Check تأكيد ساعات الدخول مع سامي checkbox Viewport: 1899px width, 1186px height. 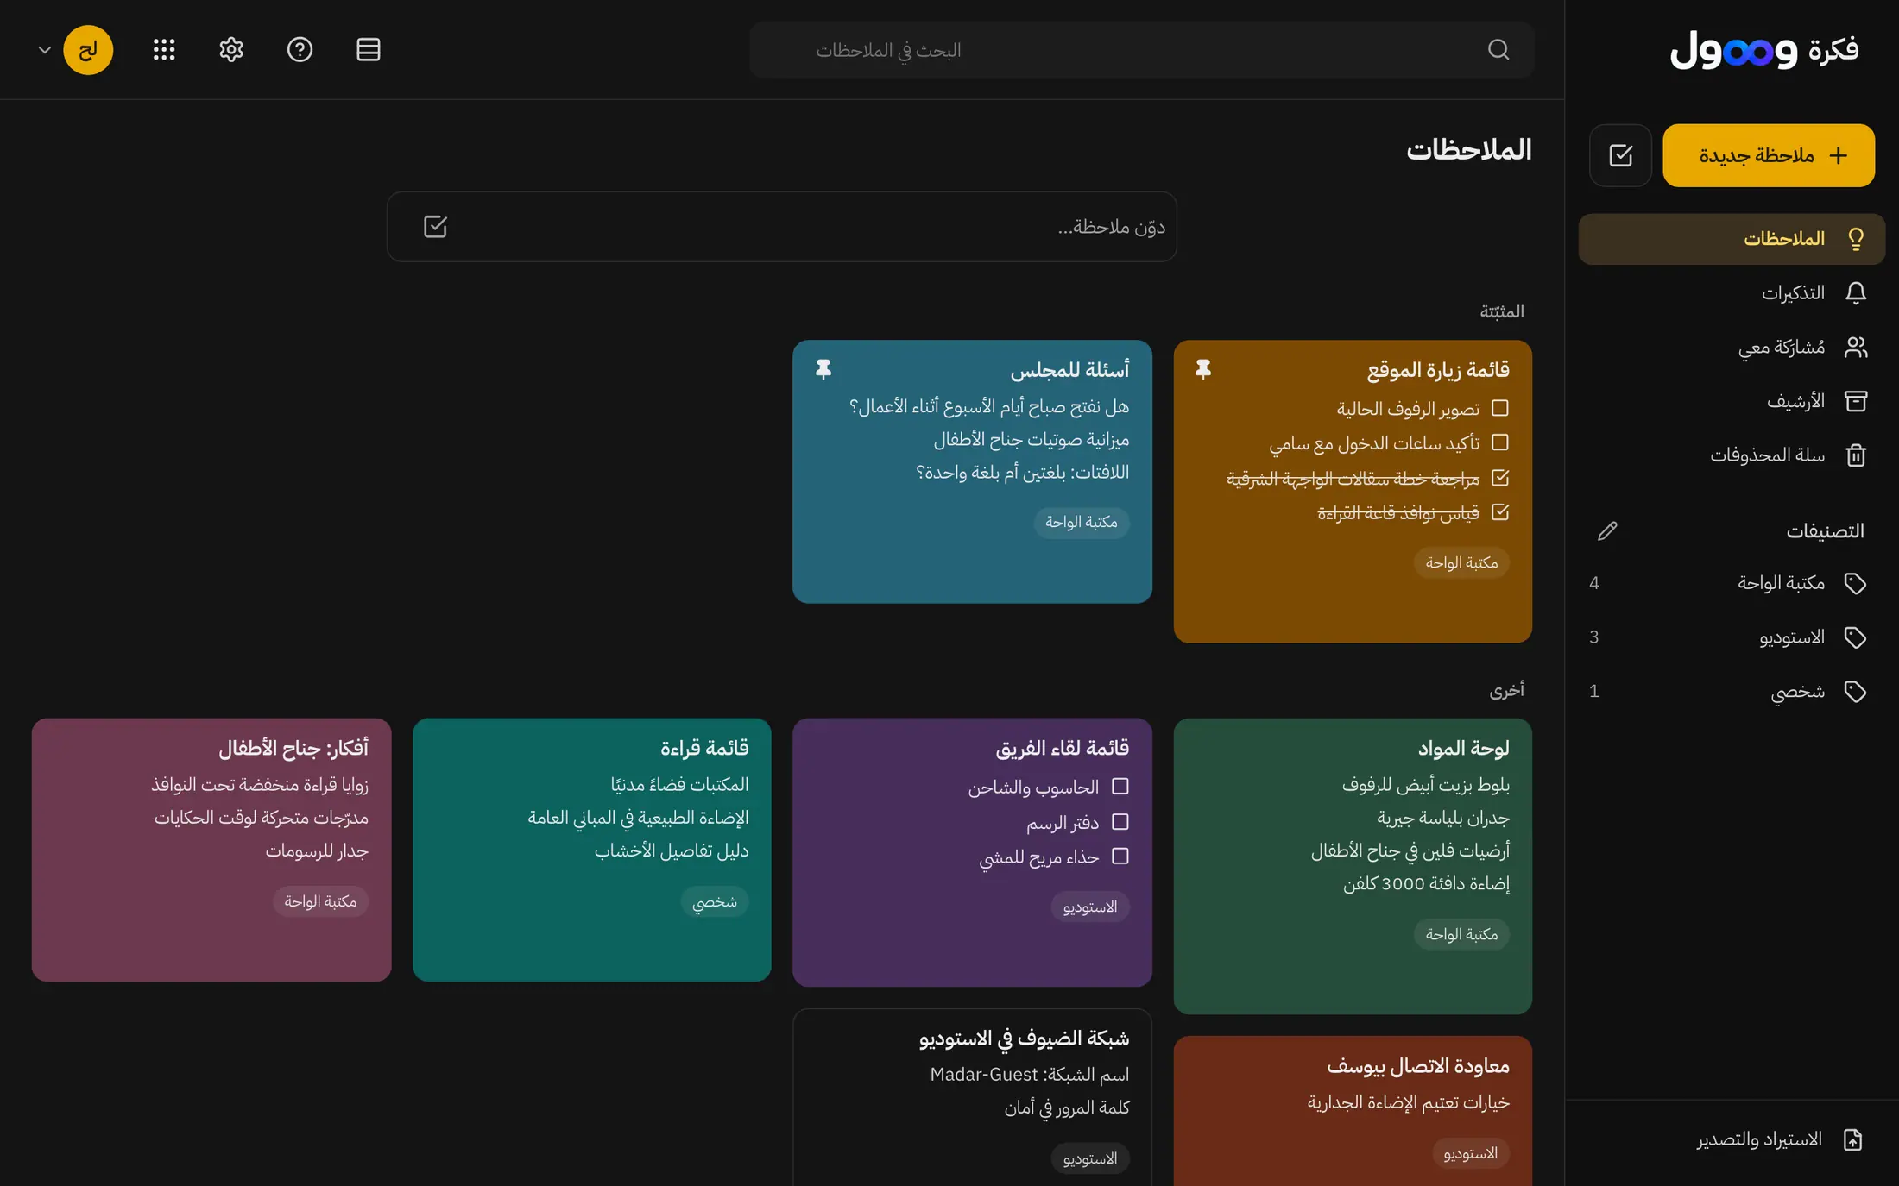click(1500, 442)
